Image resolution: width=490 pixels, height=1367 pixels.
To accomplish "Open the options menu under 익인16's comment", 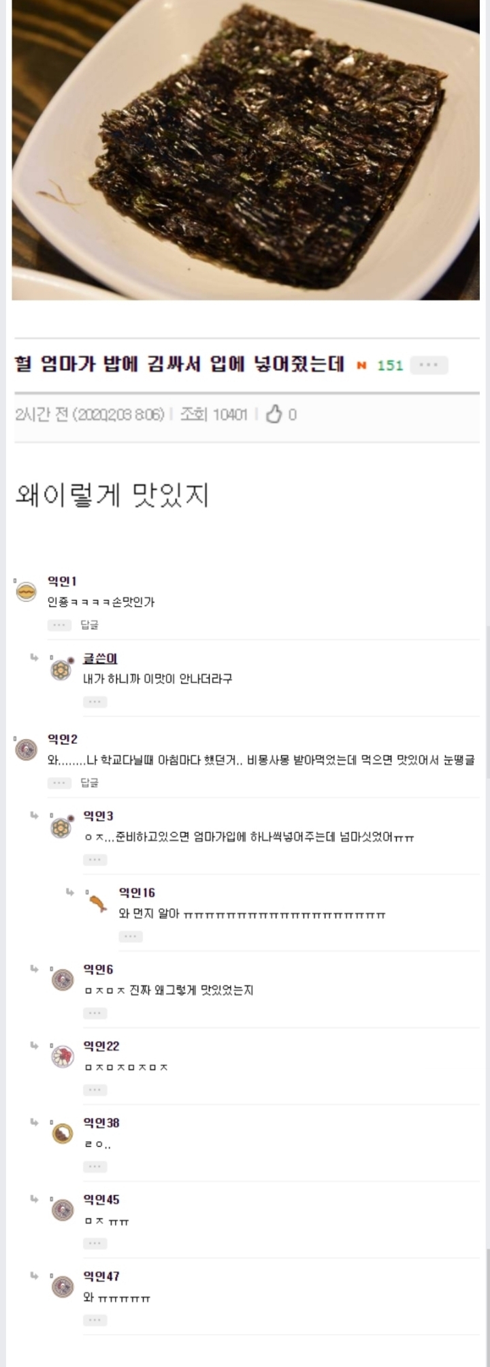I will pos(131,936).
